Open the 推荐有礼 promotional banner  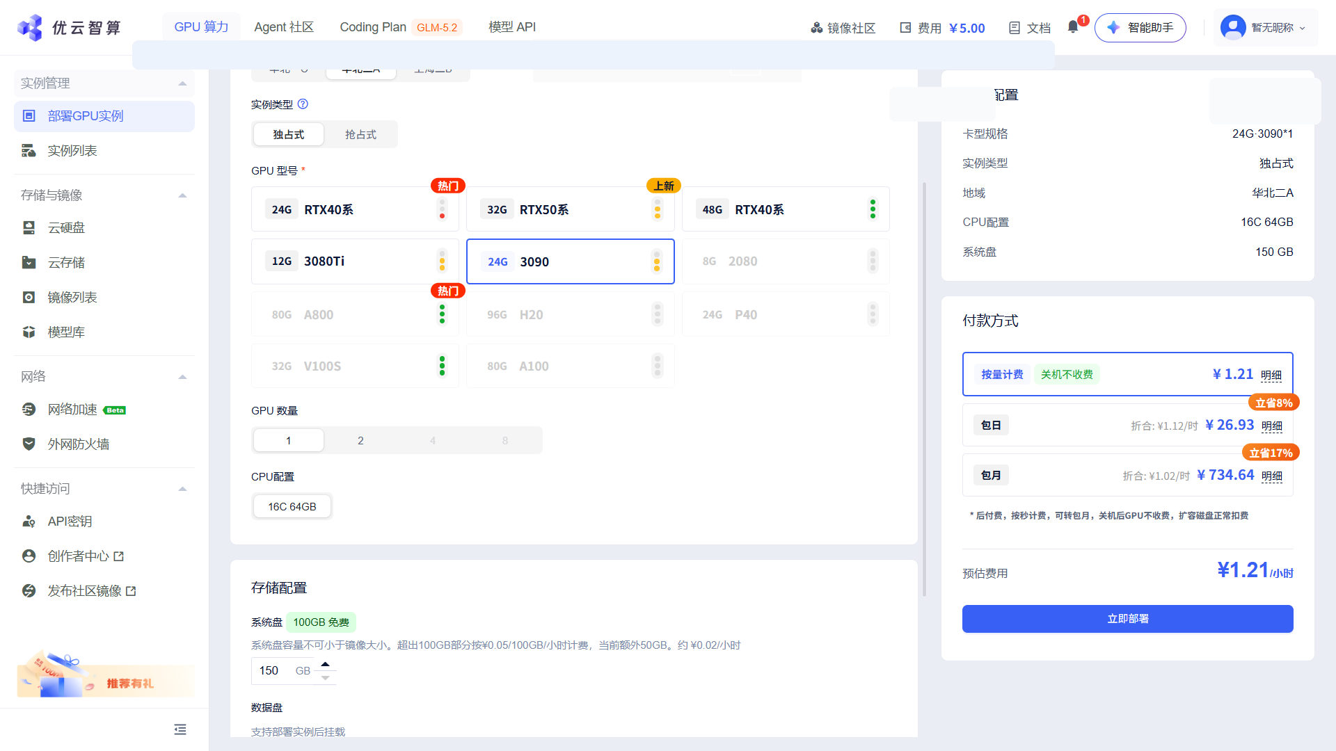pos(104,675)
